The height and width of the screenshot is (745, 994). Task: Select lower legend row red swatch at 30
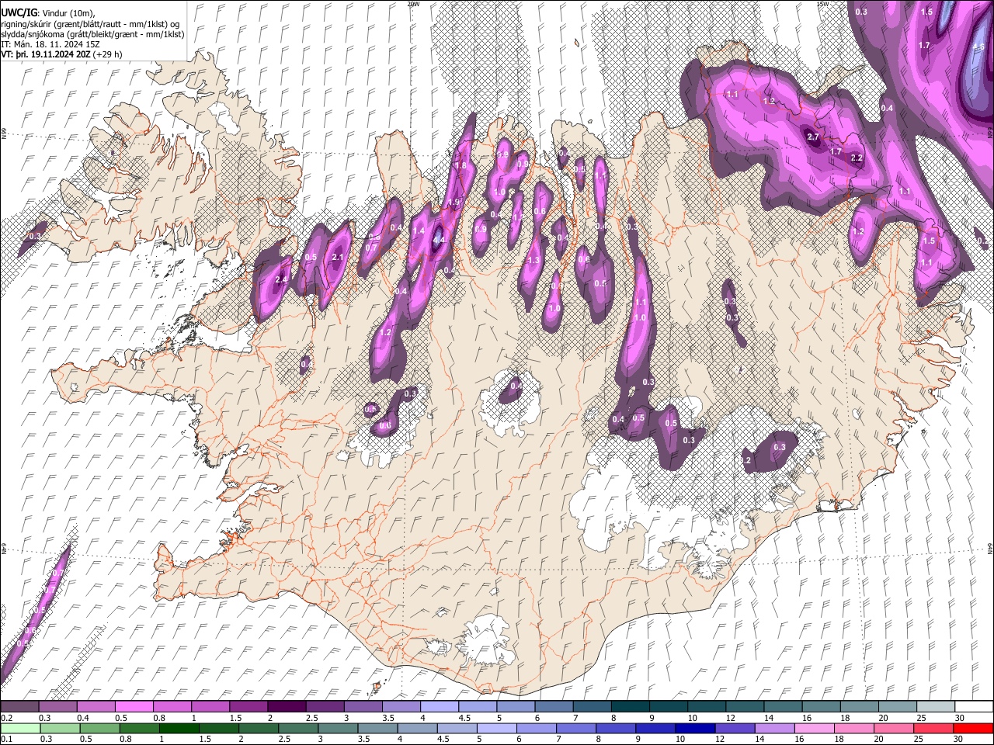pos(972,728)
